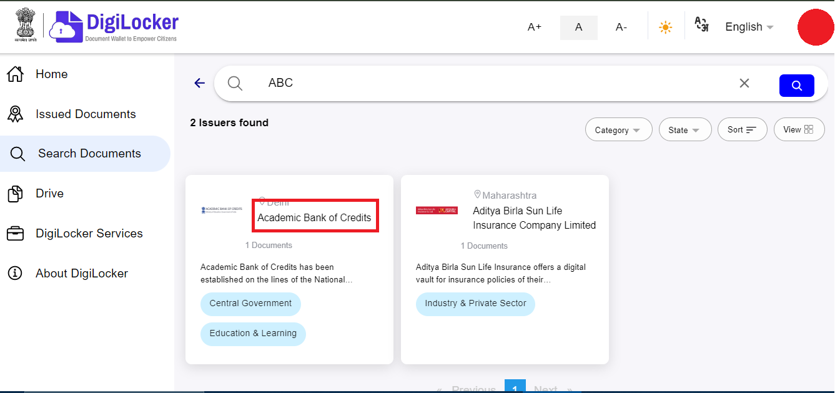
Task: Open the Home section from sidebar
Action: coord(51,74)
